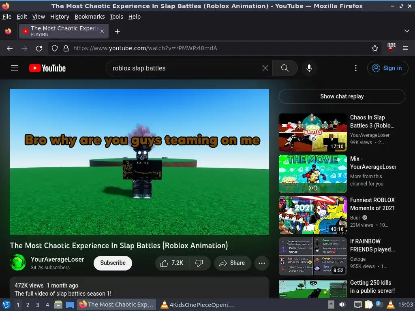View site security padlock info
Image resolution: width=415 pixels, height=311 pixels.
tap(66, 49)
